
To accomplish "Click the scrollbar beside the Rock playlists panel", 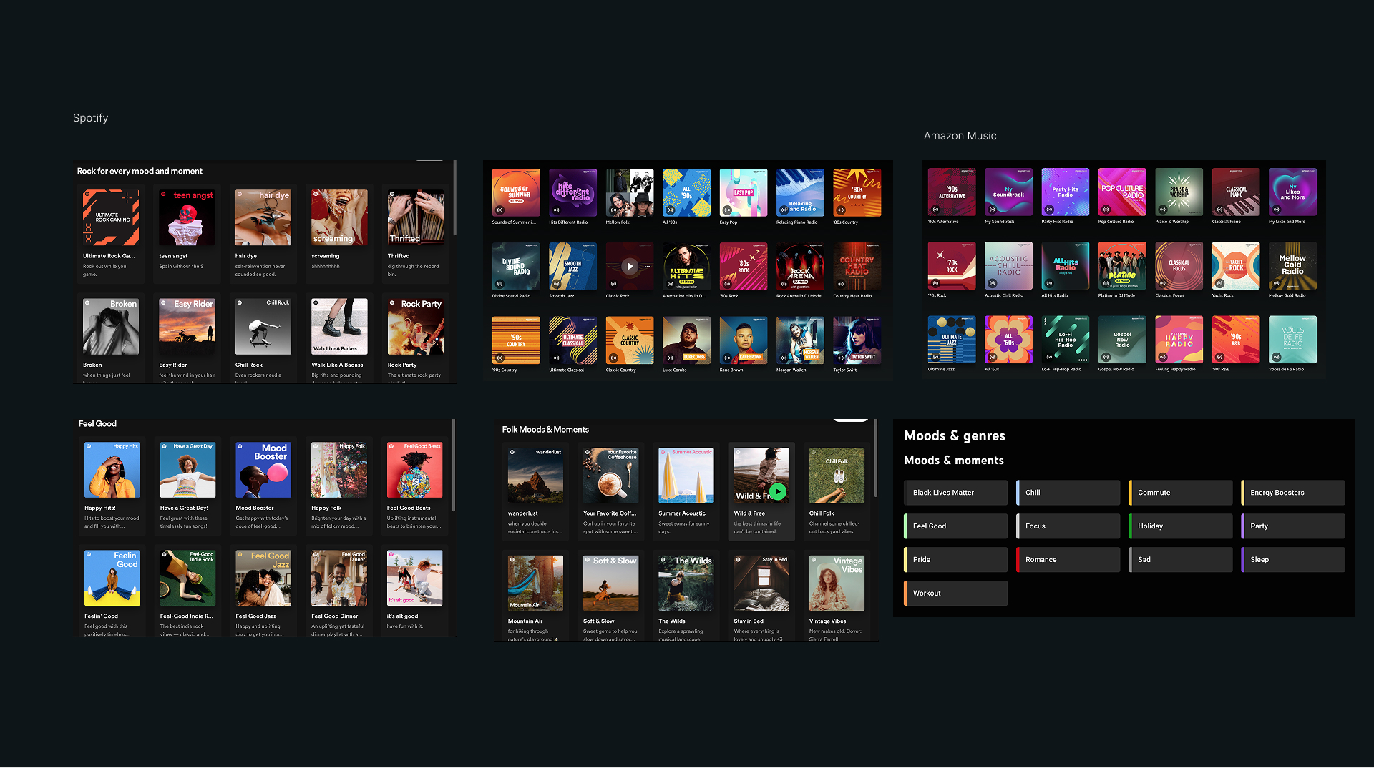I will [x=455, y=199].
